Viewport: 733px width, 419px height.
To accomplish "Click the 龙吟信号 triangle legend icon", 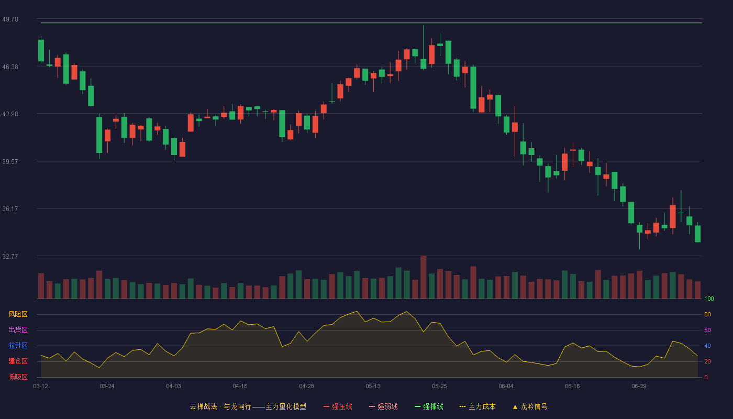I will pyautogui.click(x=515, y=407).
